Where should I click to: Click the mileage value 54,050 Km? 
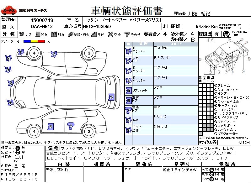[x=207, y=27]
